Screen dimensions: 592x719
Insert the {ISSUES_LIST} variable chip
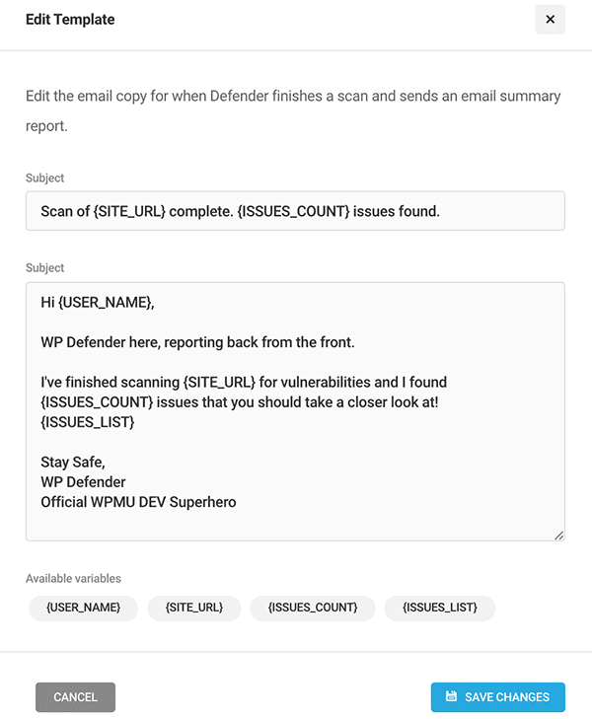pos(440,608)
